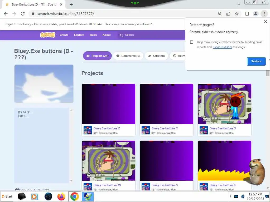Open the Bluey.Exe buttons Y thumbnail
The width and height of the screenshot is (270, 202).
[166, 104]
